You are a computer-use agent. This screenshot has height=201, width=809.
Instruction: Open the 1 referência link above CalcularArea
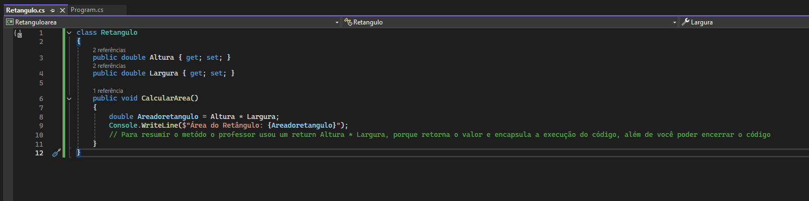[108, 91]
